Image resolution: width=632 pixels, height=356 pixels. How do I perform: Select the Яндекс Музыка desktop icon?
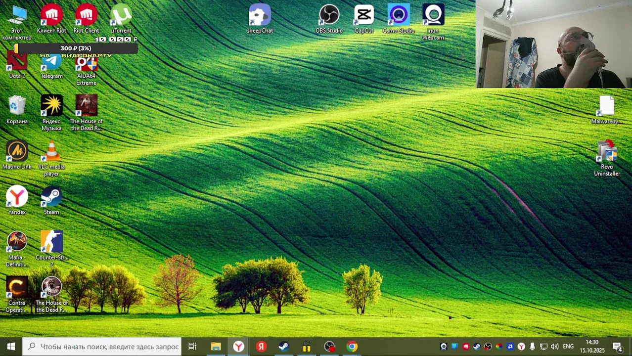(x=51, y=113)
